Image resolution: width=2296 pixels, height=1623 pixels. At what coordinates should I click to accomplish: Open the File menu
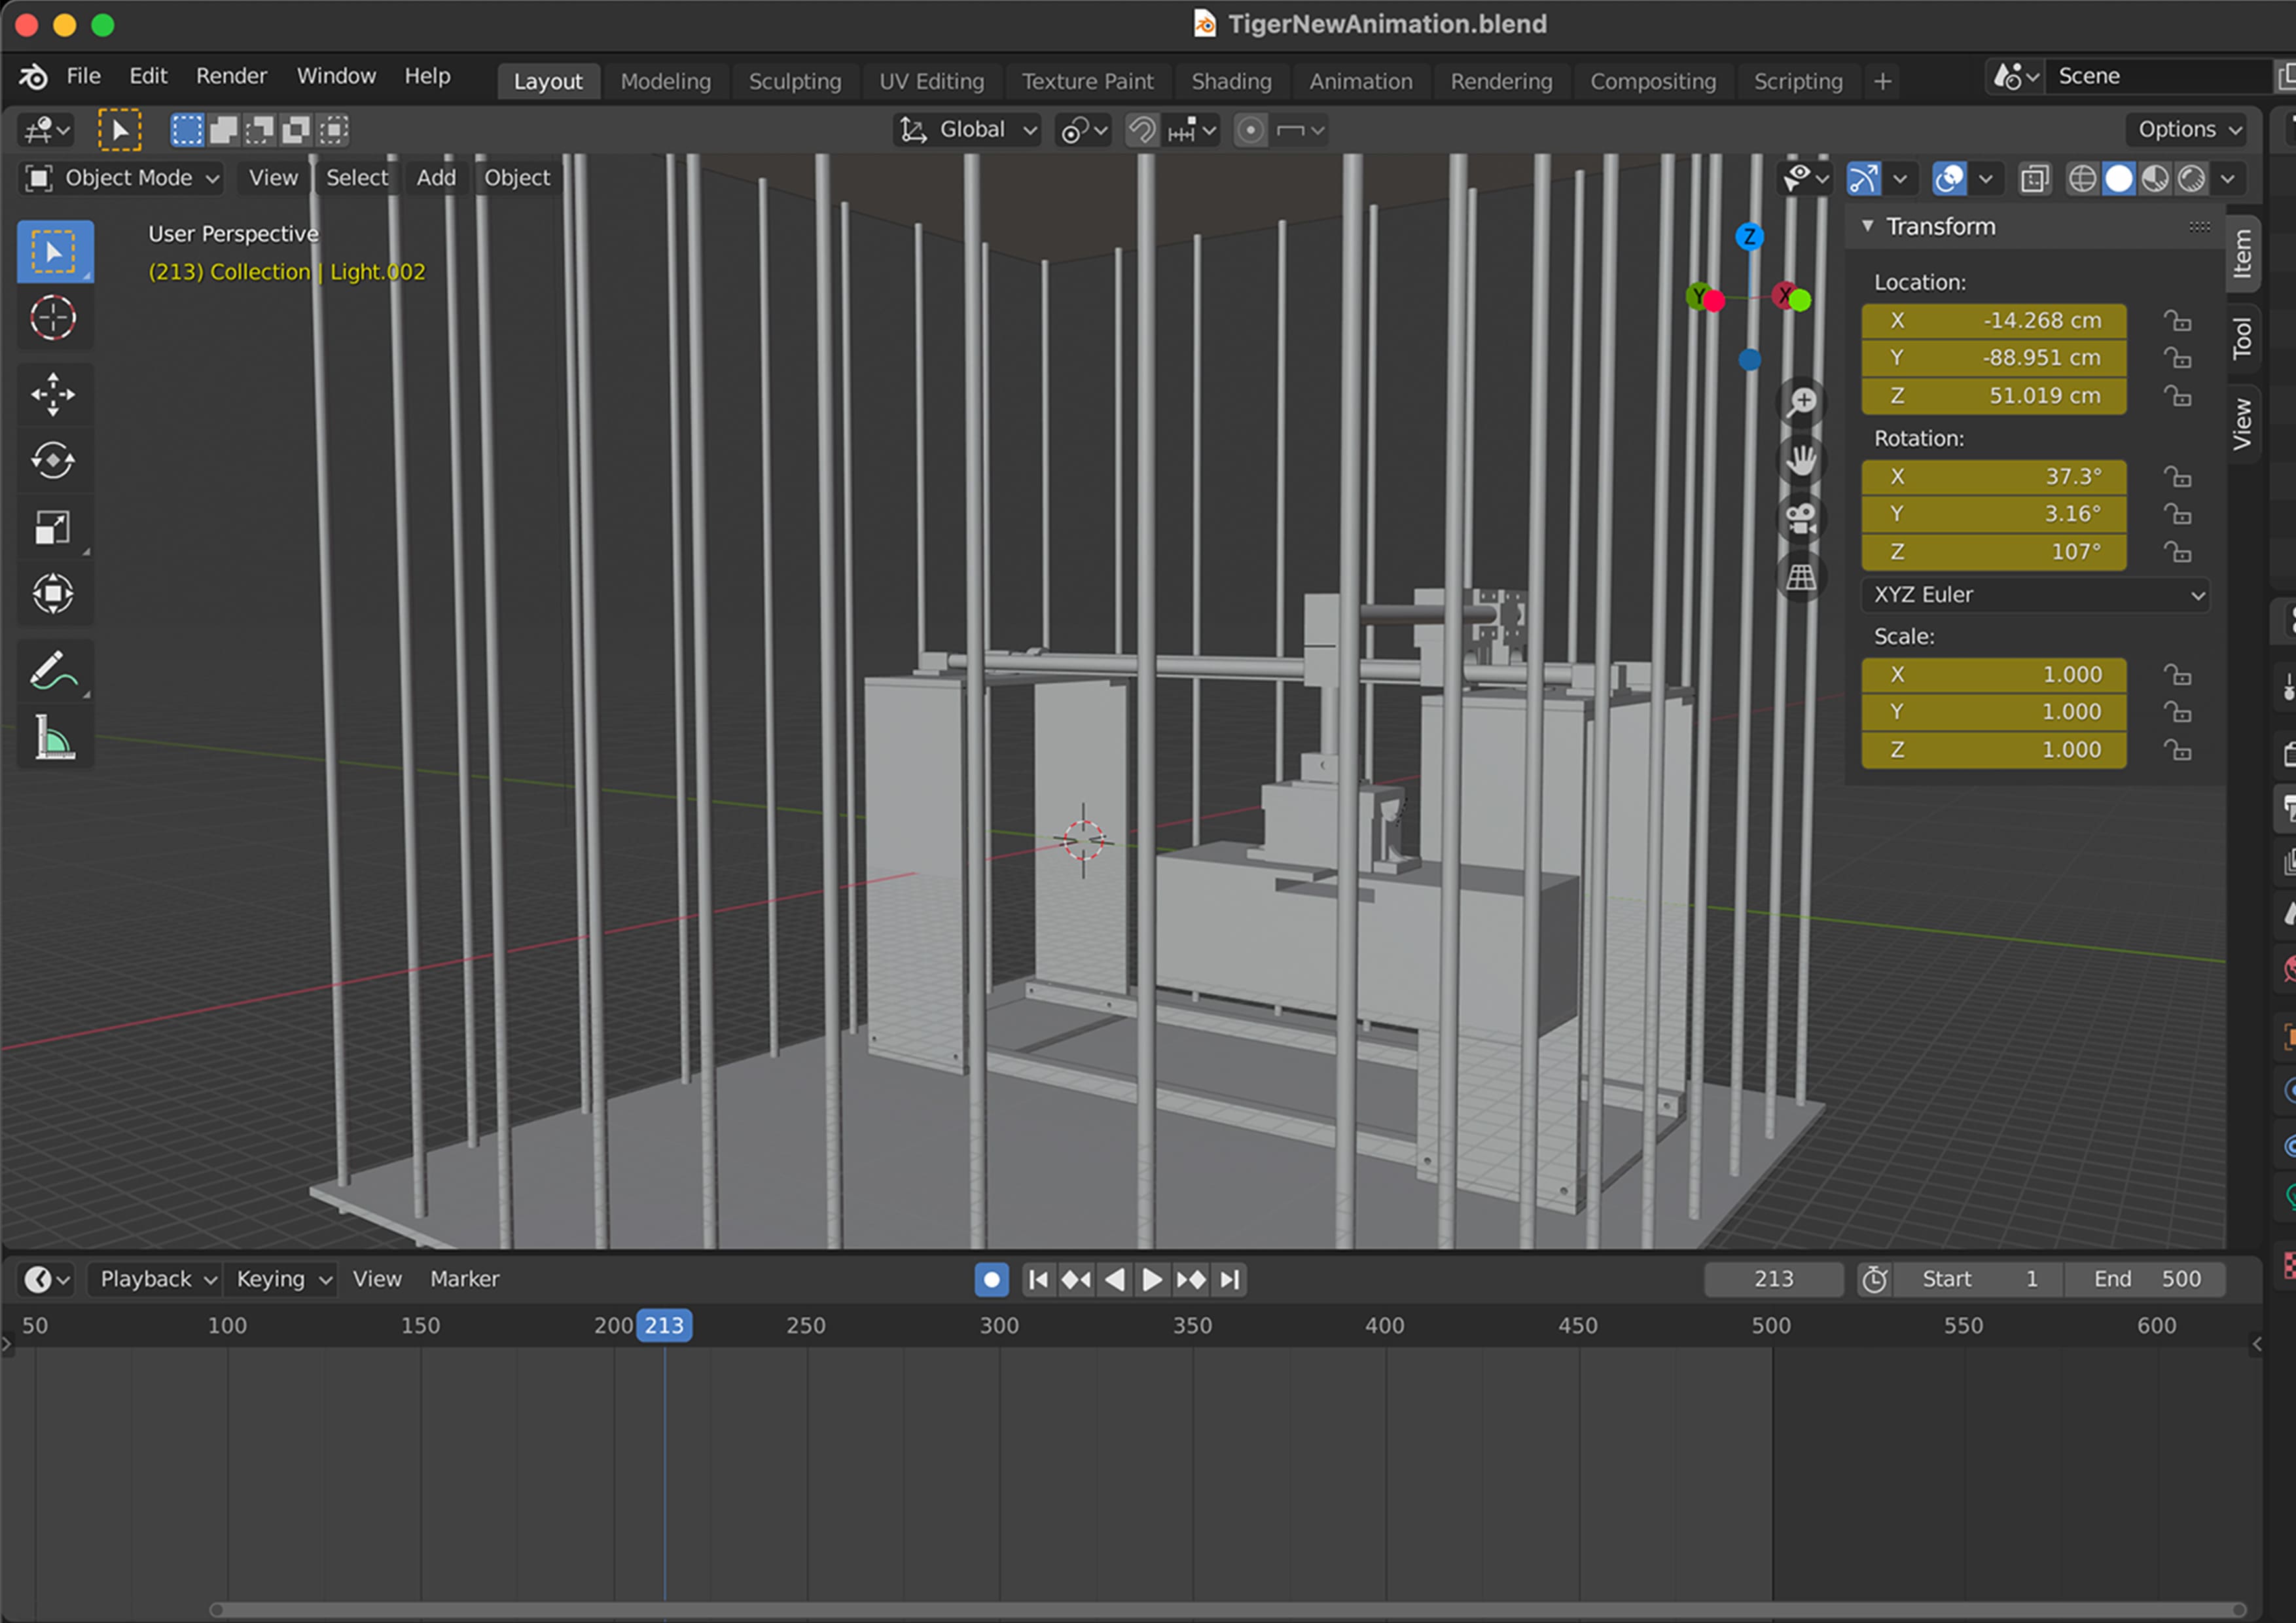point(83,76)
